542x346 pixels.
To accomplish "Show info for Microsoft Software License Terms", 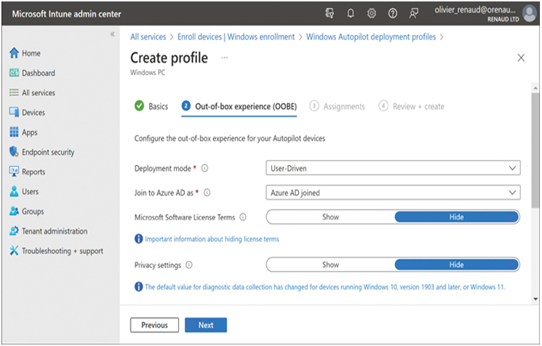I will click(243, 217).
